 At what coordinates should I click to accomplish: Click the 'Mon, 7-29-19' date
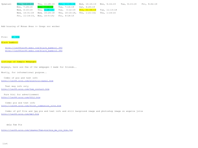coord(25,7)
